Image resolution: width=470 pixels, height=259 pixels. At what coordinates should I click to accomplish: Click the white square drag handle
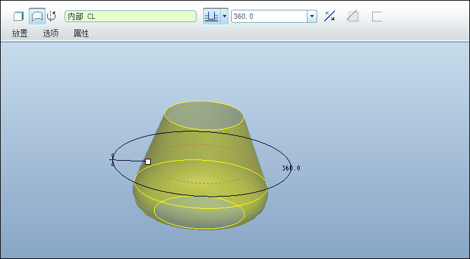tap(148, 161)
